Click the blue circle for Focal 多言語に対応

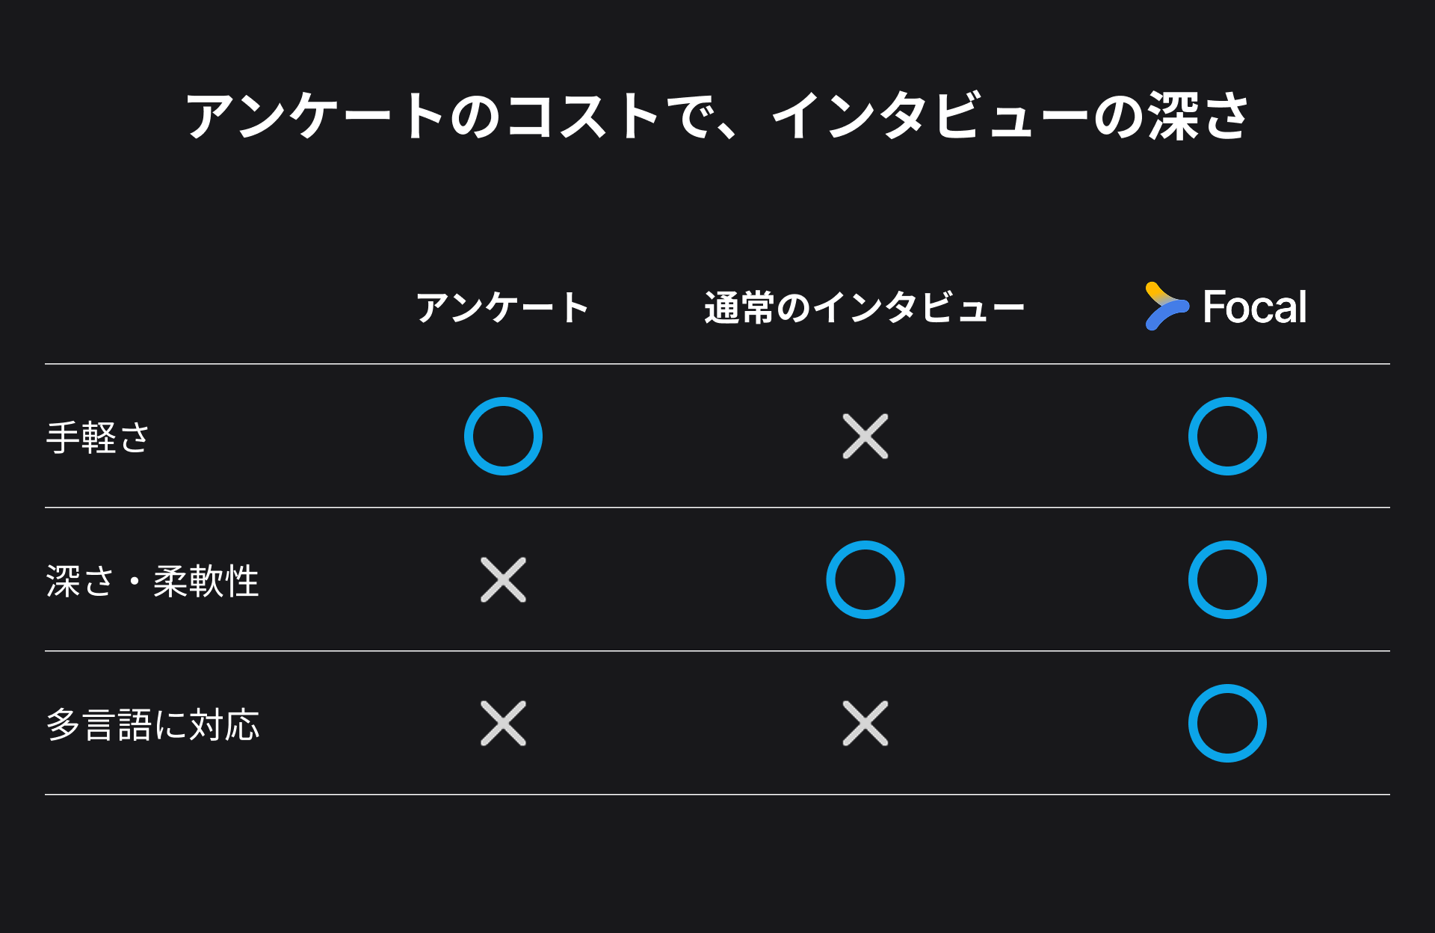pyautogui.click(x=1227, y=723)
